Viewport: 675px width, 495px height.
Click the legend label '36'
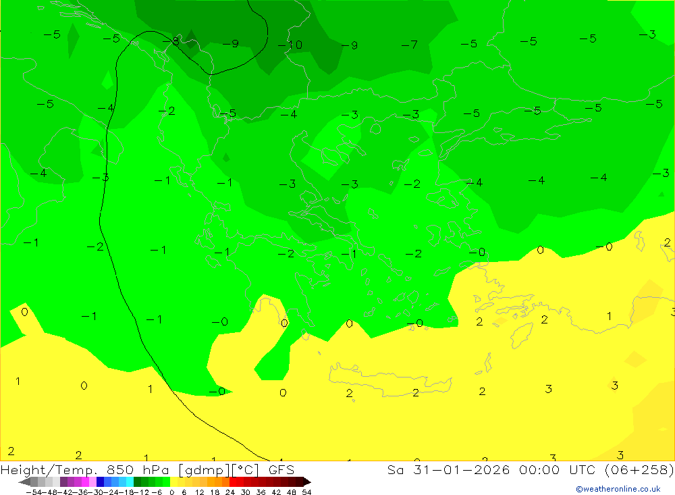(261, 492)
